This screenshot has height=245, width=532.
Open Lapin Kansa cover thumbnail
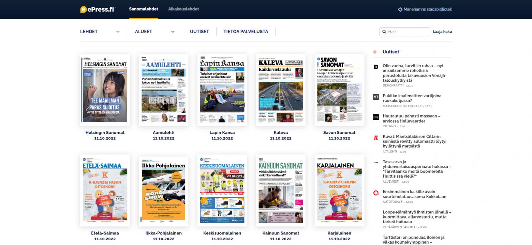(222, 90)
